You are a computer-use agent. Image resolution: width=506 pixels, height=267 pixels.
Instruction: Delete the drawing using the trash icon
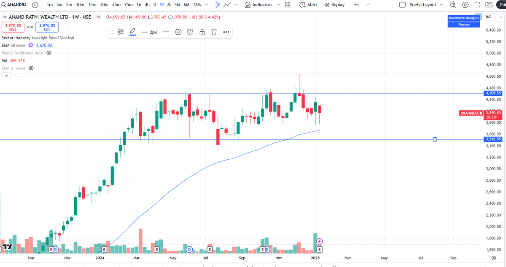[214, 32]
